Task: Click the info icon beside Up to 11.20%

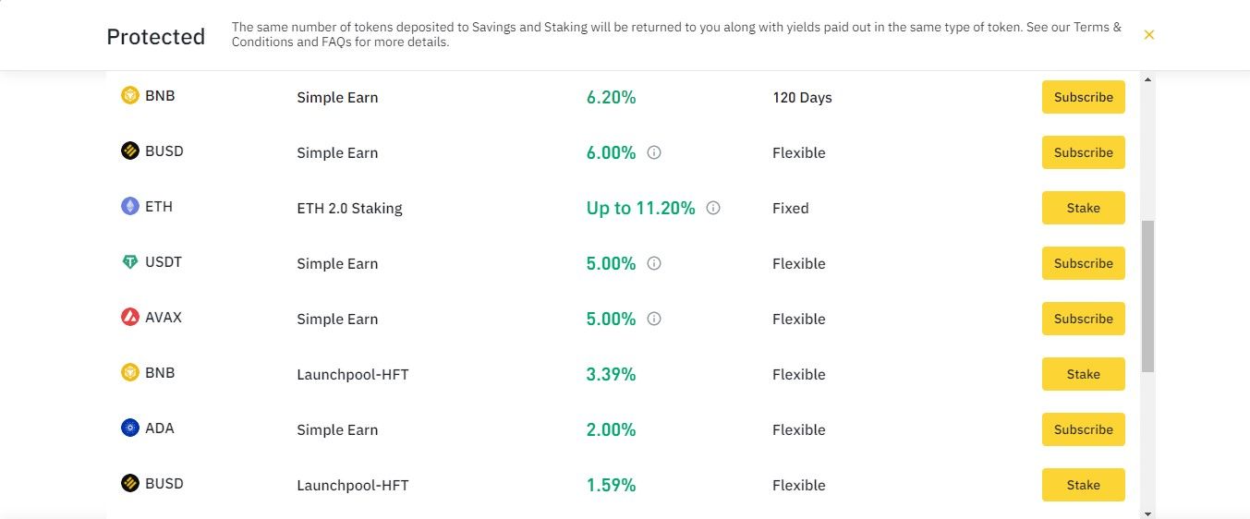Action: click(x=713, y=208)
